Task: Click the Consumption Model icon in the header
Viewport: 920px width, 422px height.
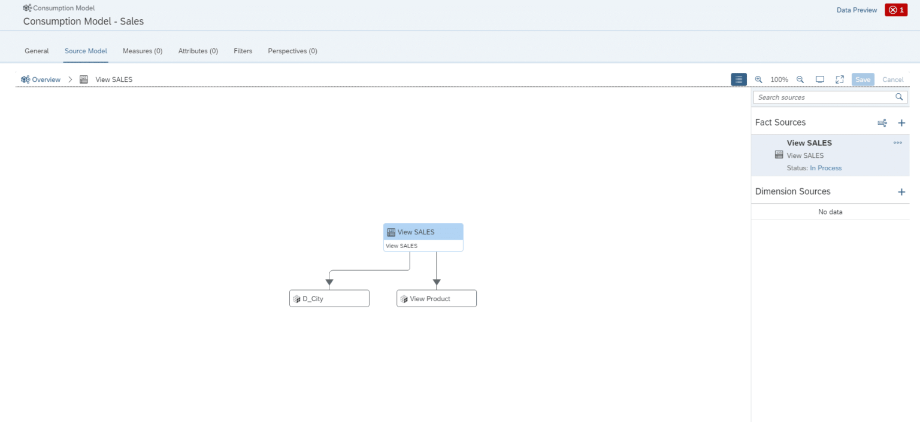Action: tap(26, 8)
